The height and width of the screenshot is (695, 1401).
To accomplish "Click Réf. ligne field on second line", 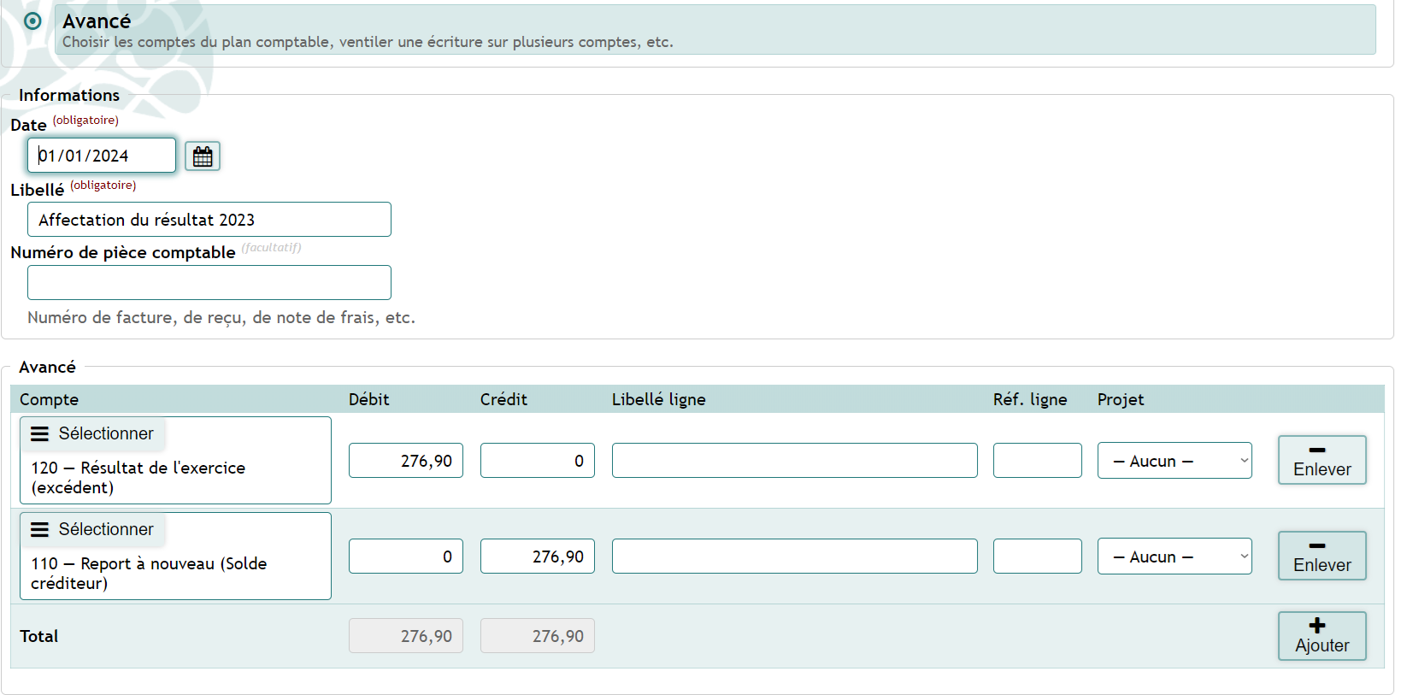I will click(x=1037, y=557).
